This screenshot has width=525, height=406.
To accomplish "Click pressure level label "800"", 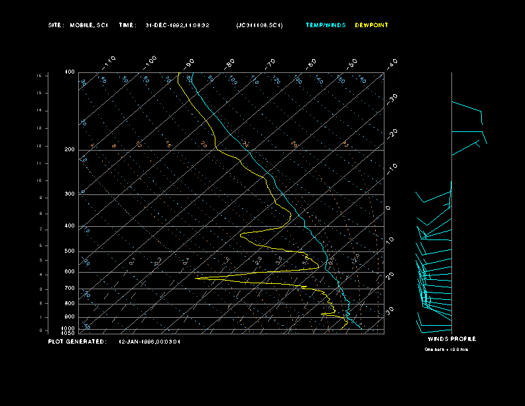I will (70, 303).
